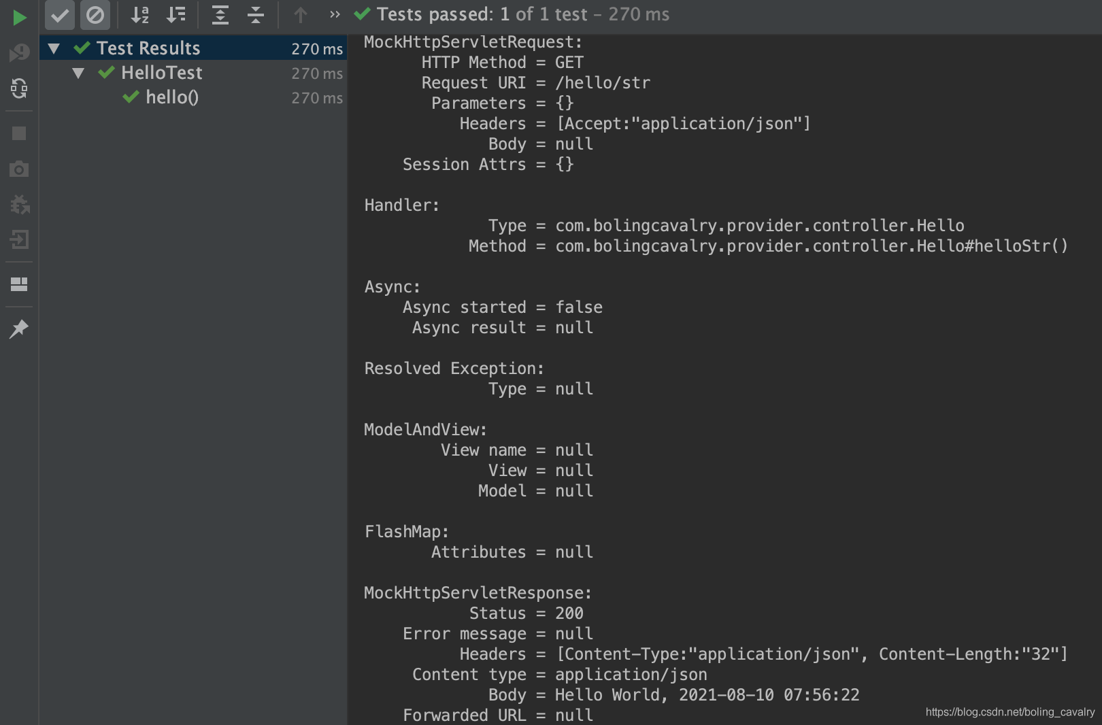Collapse the HelloTest tree node
The height and width of the screenshot is (725, 1102).
(78, 73)
